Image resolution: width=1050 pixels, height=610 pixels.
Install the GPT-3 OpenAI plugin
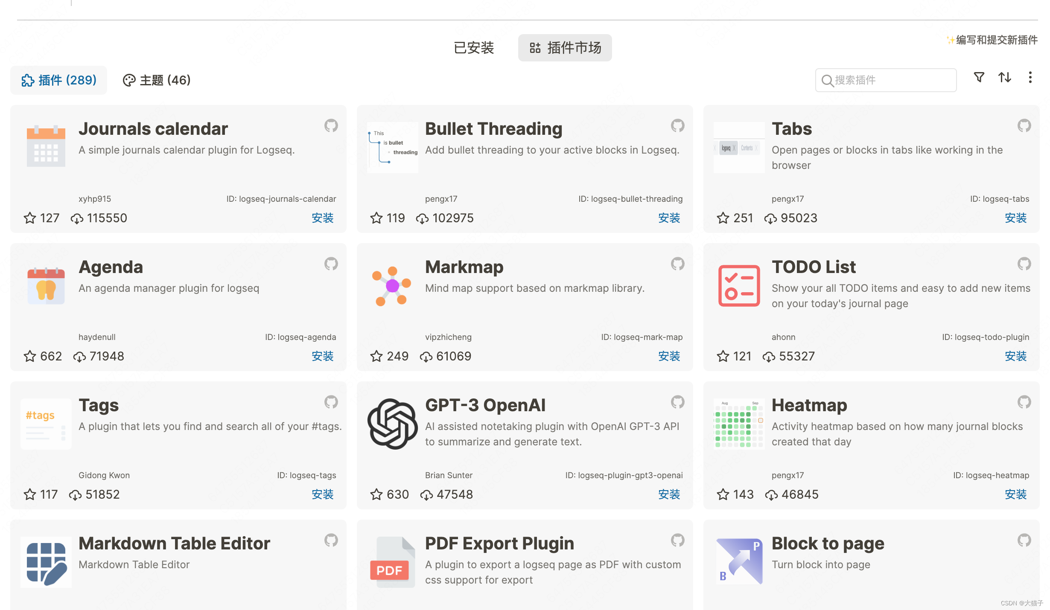tap(669, 494)
